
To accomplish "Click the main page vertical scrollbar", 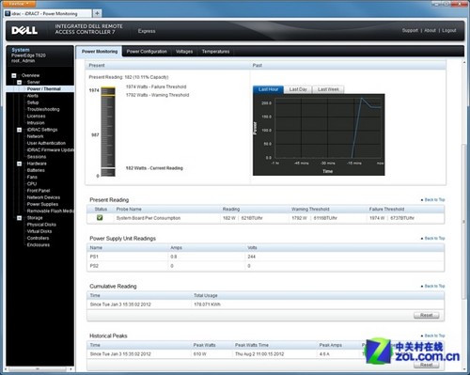I will (464, 221).
